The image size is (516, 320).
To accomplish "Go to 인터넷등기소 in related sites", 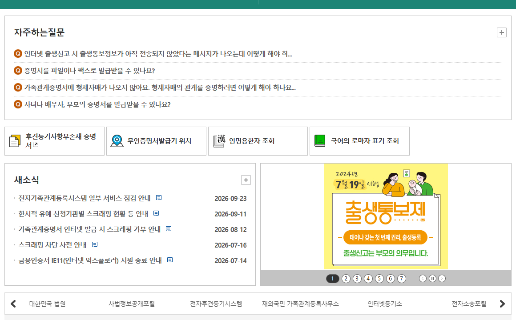I will coord(385,304).
